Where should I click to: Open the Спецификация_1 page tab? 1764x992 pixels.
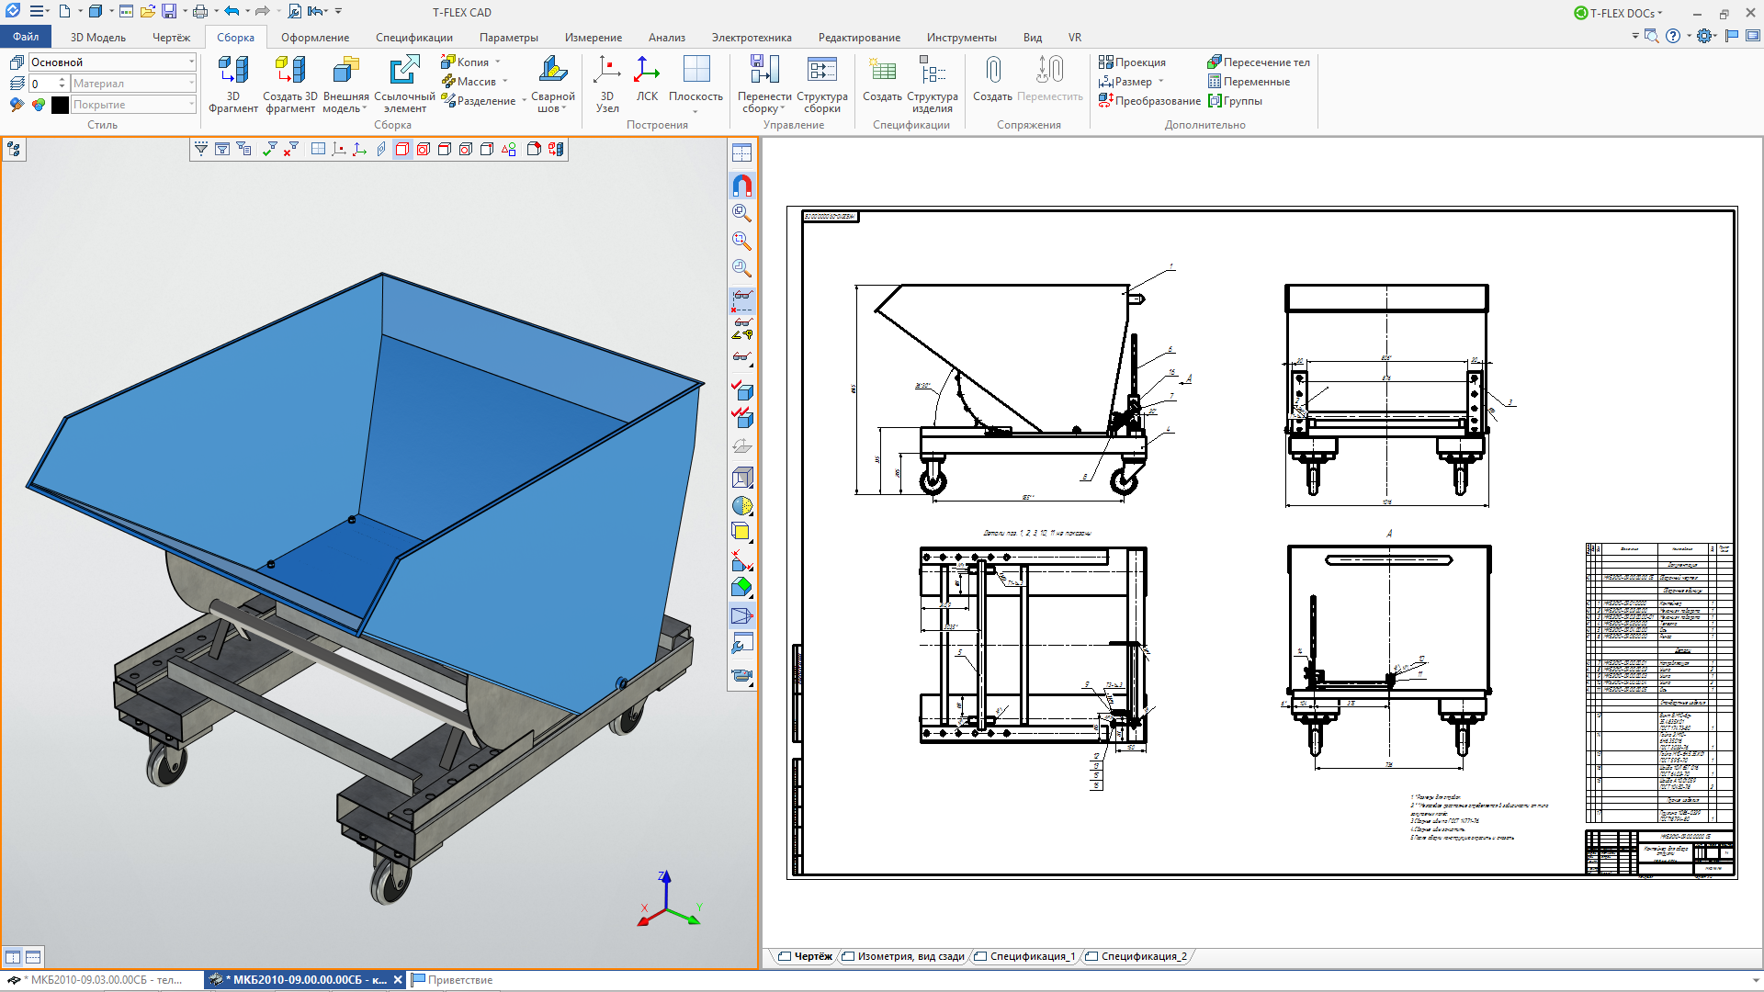point(1031,956)
